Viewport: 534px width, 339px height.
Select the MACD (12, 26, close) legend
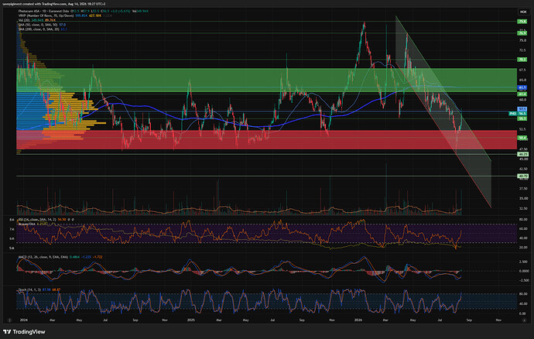[x=43, y=257]
